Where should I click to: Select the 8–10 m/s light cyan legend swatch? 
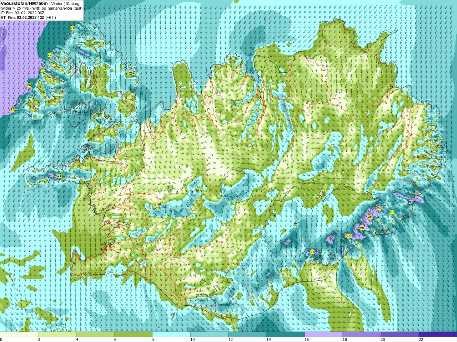click(171, 334)
